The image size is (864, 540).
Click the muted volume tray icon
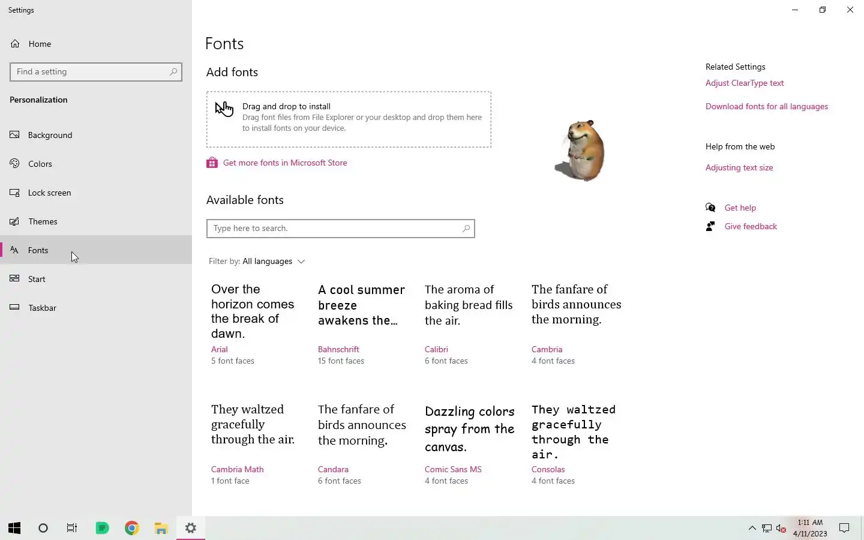pyautogui.click(x=781, y=528)
